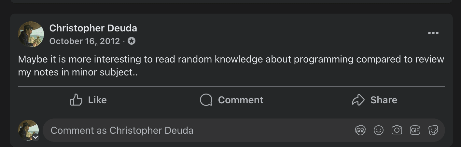Screen dimensions: 461x147
Task: Open Christopher Deuda's profile from post name
Action: (x=93, y=28)
